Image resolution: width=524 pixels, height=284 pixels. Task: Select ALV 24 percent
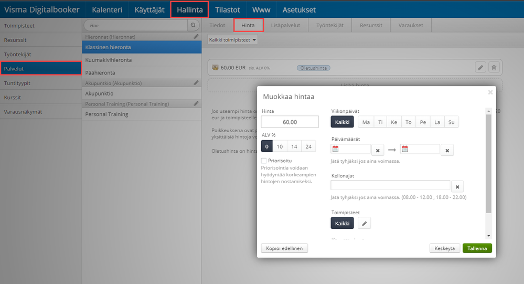(308, 146)
